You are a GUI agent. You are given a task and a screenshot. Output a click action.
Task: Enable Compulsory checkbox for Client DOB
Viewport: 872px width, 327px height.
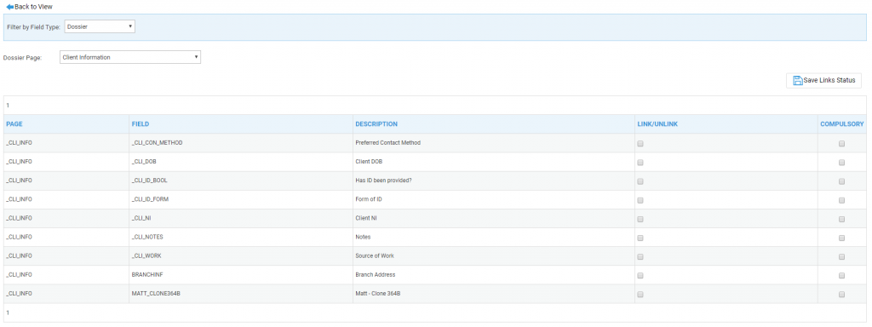pos(841,163)
